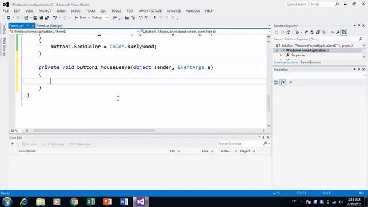Click the Find in Files toolbar icon
The height and width of the screenshot is (207, 368).
tap(115, 18)
